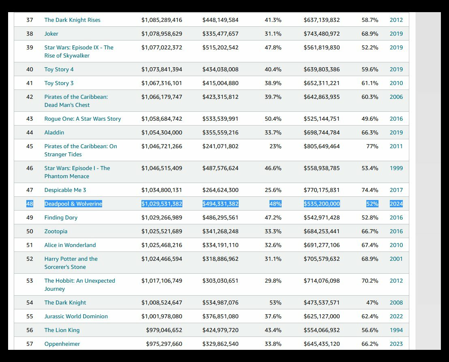Select Toy Story 3 domestic $415,004,880
This screenshot has width=449, height=362.
pos(220,83)
